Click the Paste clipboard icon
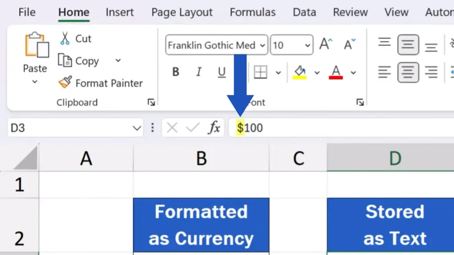Screen dimensions: 454x255 pyautogui.click(x=35, y=46)
